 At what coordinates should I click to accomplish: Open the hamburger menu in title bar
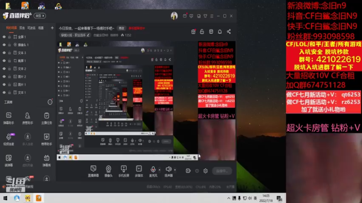pos(212,16)
